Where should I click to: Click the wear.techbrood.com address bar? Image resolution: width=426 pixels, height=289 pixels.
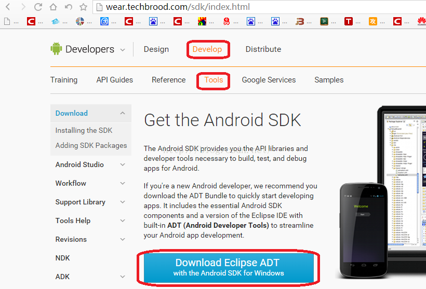pos(259,7)
